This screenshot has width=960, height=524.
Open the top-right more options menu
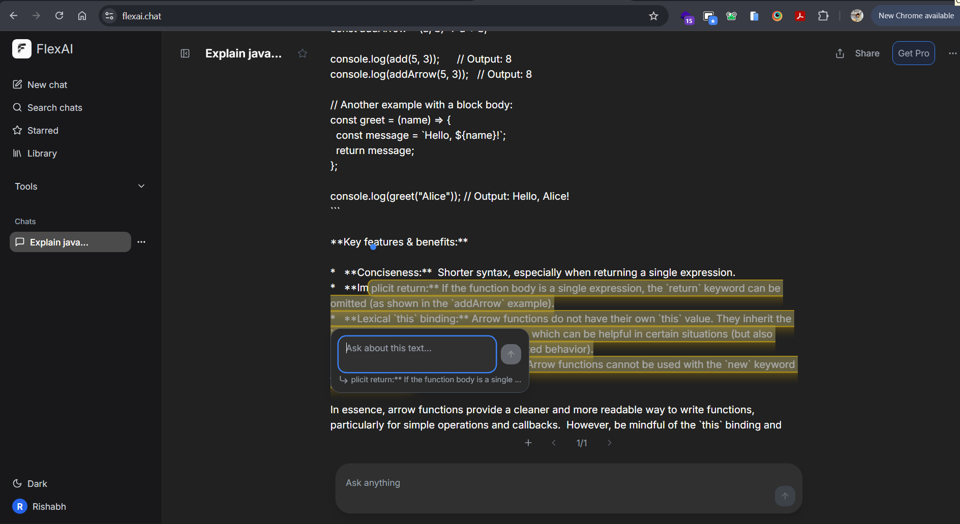click(x=952, y=53)
